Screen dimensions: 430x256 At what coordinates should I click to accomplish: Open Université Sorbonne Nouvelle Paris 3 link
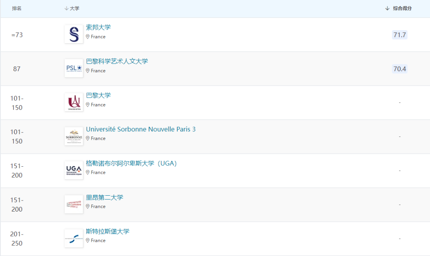click(141, 129)
